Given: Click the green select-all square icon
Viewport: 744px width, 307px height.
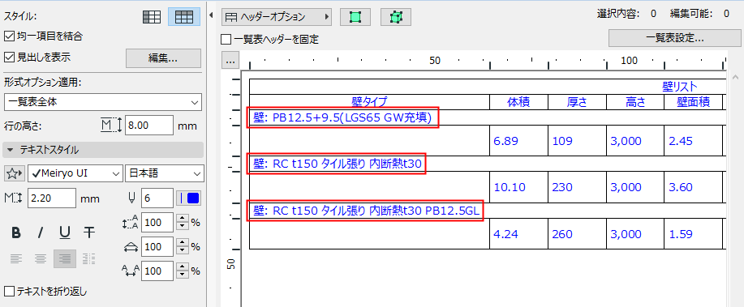Looking at the screenshot, I should pyautogui.click(x=355, y=17).
